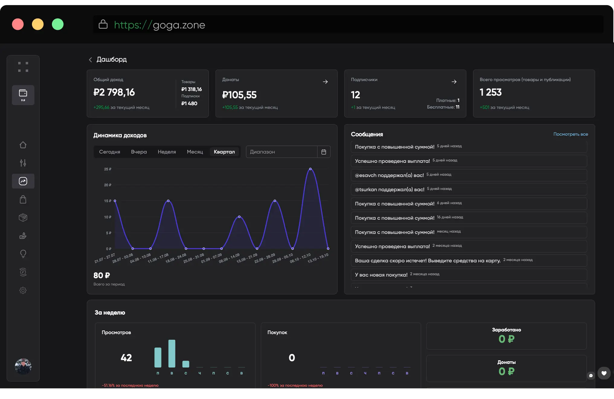
Task: Open the settings gear sidebar icon
Action: tap(23, 290)
